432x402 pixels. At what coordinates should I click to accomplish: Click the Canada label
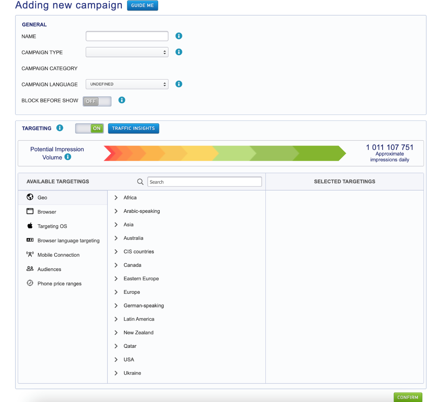pos(132,265)
